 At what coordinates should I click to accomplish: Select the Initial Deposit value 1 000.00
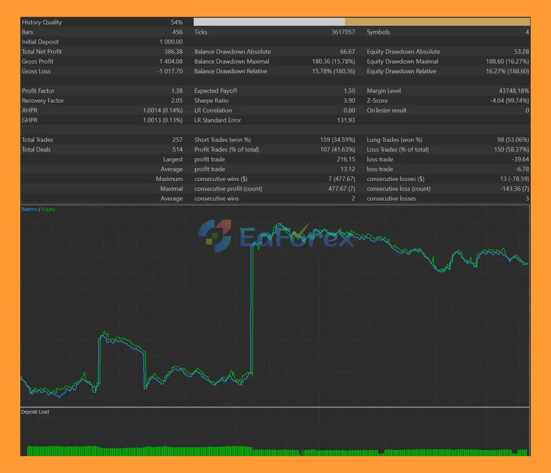click(171, 42)
